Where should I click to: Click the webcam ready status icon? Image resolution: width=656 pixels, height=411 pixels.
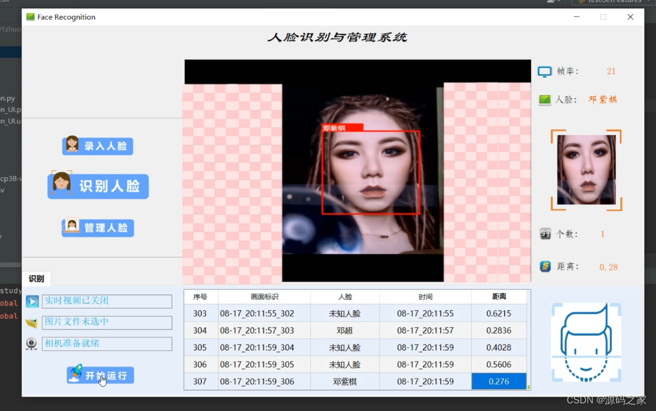[31, 344]
